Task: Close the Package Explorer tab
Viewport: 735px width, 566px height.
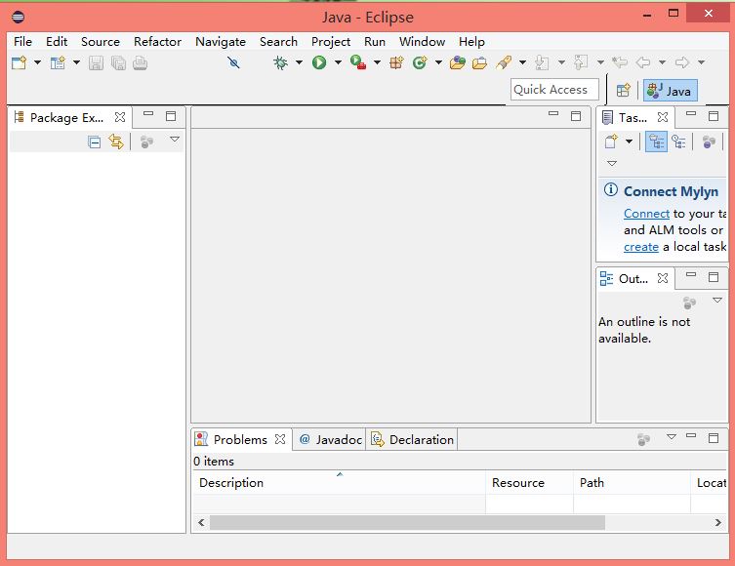Action: [120, 117]
